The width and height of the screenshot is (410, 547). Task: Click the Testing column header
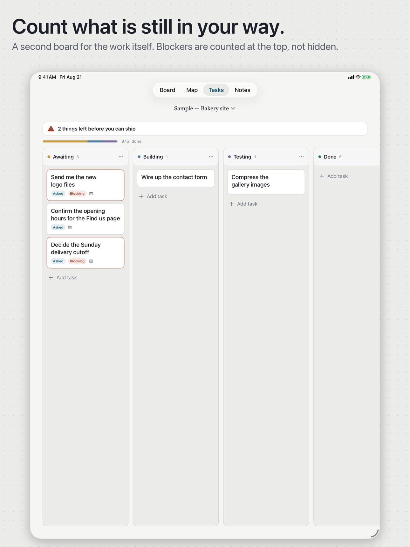pos(266,157)
